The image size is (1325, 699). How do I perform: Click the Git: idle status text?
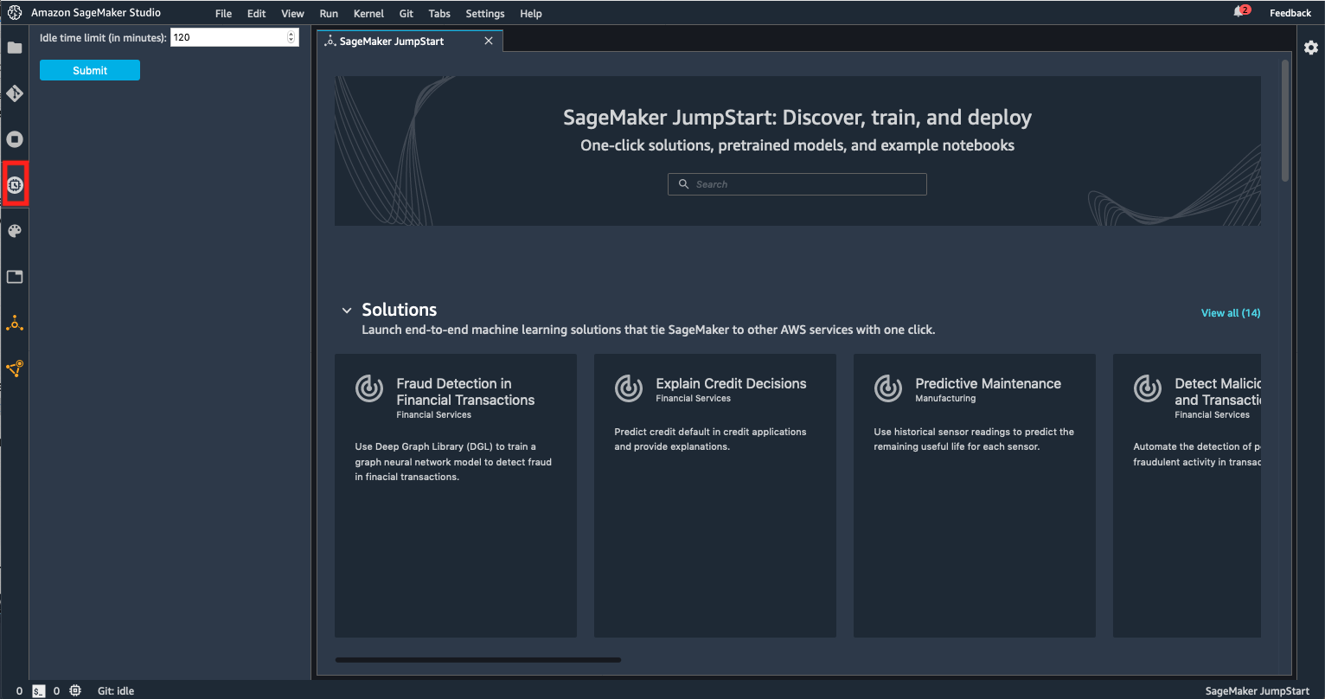pyautogui.click(x=116, y=691)
